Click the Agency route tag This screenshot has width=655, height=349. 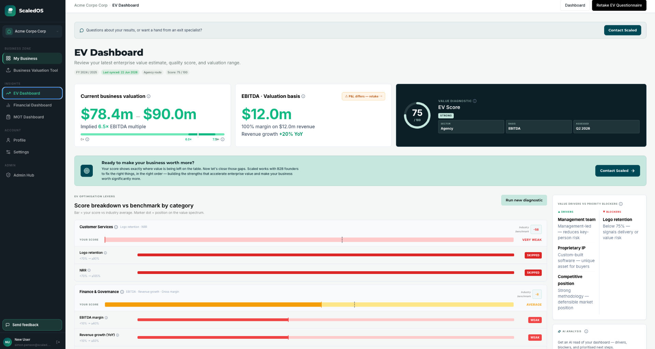(152, 72)
